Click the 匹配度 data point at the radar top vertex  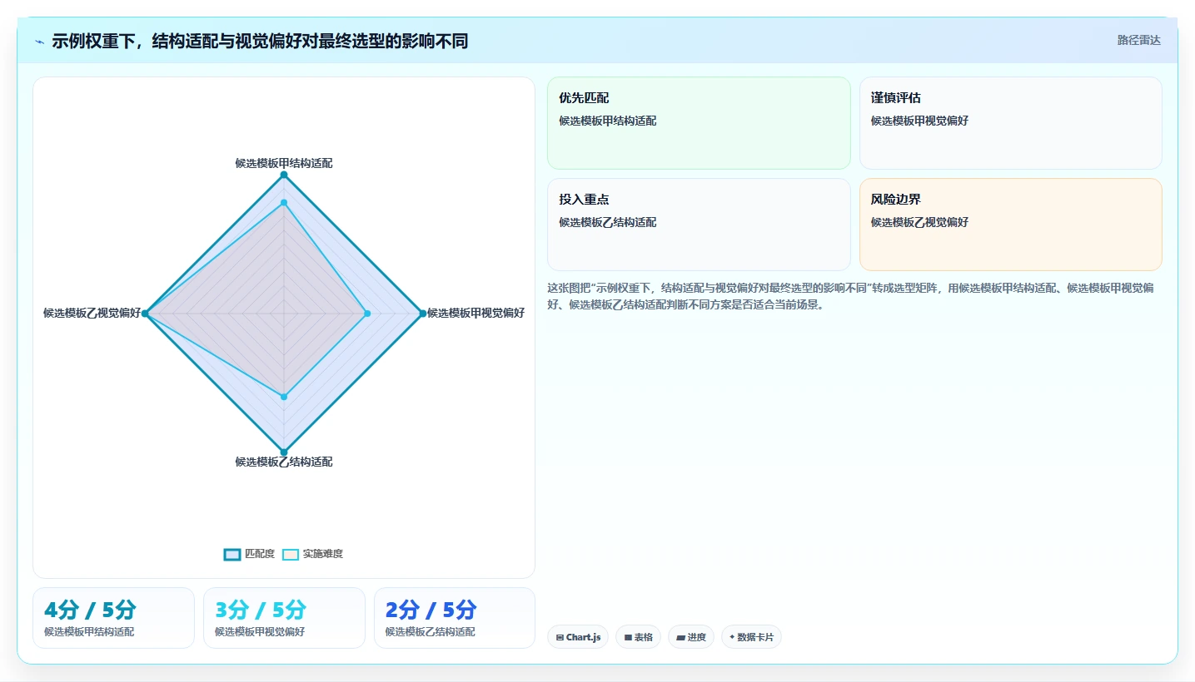284,175
